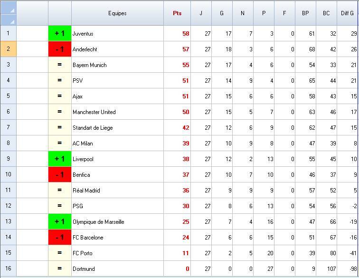359x278 pixels.
Task: Click the Manchester United team name cell
Action: (x=94, y=112)
